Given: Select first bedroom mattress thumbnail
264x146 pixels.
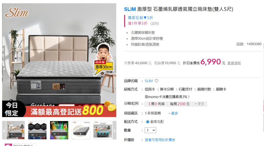Looking at the screenshot, I should coord(15,130).
